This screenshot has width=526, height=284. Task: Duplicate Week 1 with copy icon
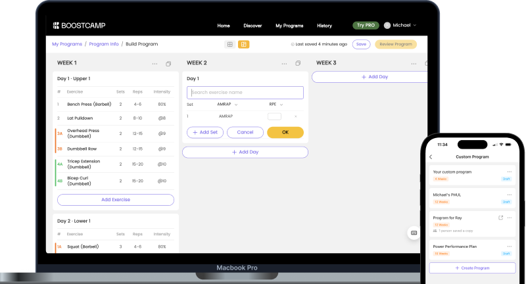coord(168,64)
